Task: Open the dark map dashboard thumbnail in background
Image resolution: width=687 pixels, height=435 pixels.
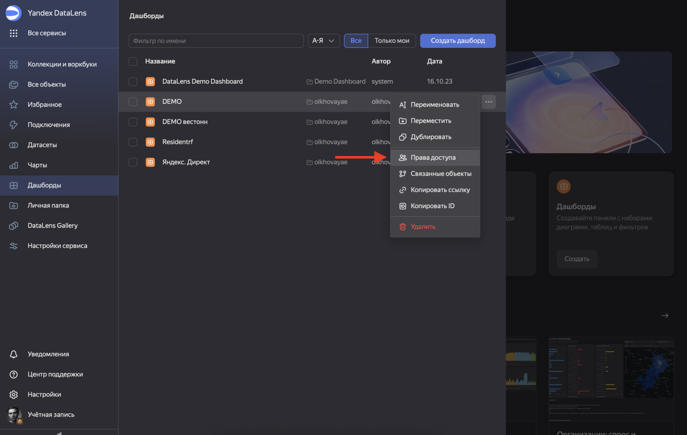Action: [x=611, y=379]
